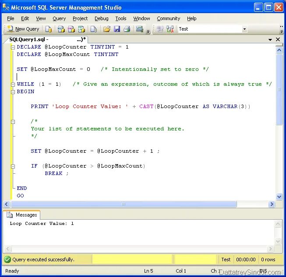Collapse the WHILE statement outline
This screenshot has width=286, height=277.
click(13, 84)
